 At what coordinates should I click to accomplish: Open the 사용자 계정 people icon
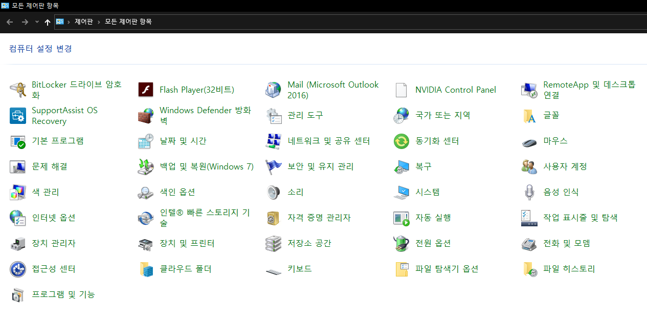529,167
